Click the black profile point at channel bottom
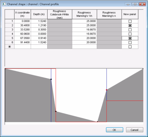The height and width of the screenshot is (137, 148). click(97, 121)
